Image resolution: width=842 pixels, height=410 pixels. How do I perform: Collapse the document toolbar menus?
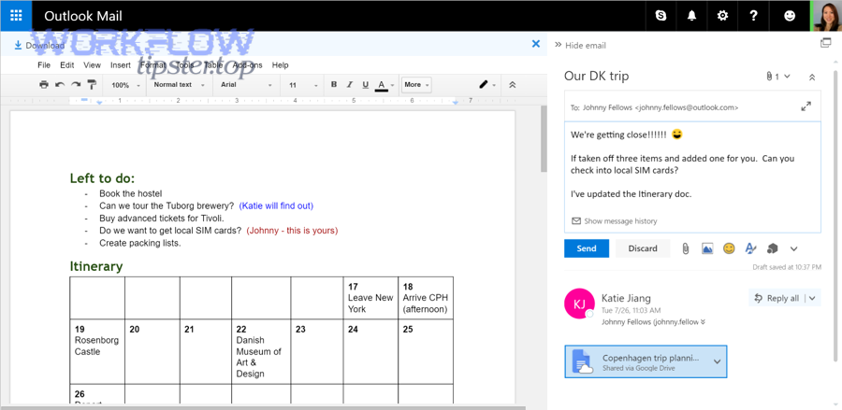(513, 85)
